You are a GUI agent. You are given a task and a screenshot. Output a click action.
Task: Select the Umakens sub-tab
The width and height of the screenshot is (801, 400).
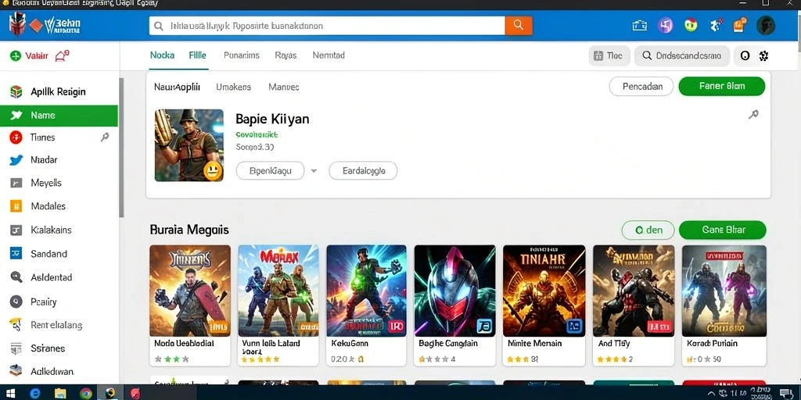(x=233, y=87)
